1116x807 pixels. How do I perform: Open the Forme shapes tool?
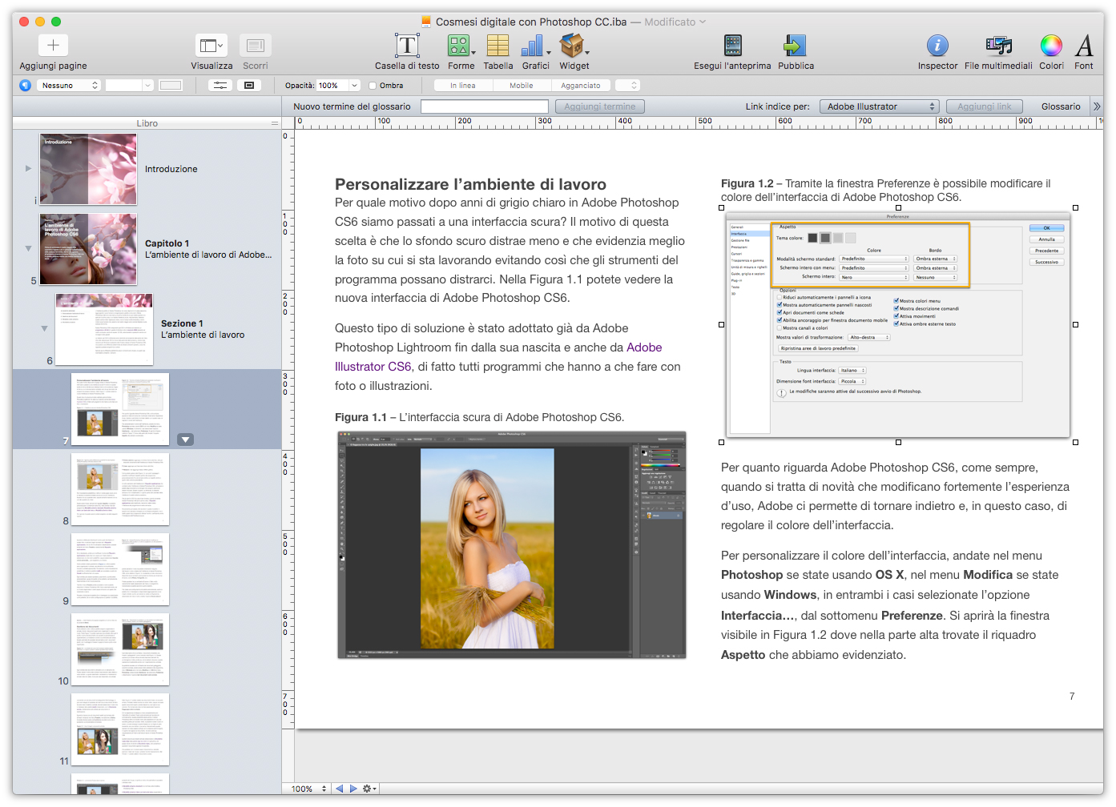coord(461,46)
